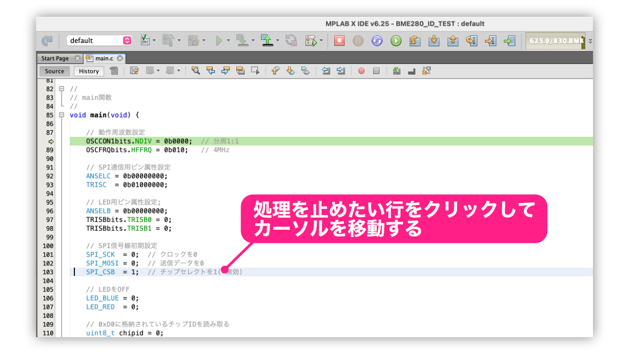Click the Step Out icon
Screen dimensions: 629x354
[x=452, y=40]
